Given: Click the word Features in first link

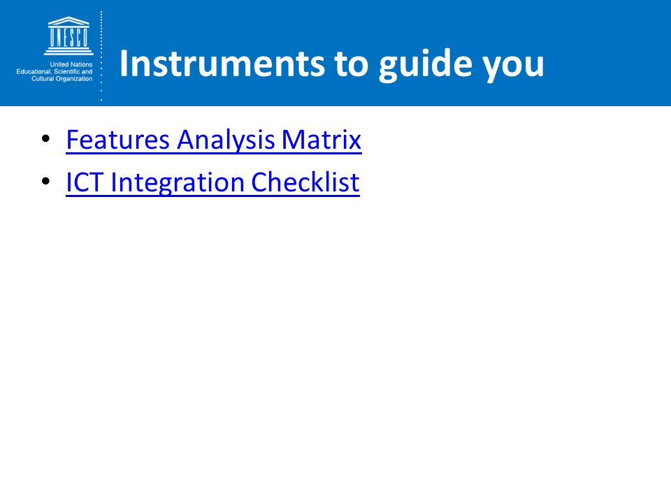Looking at the screenshot, I should coord(117,140).
